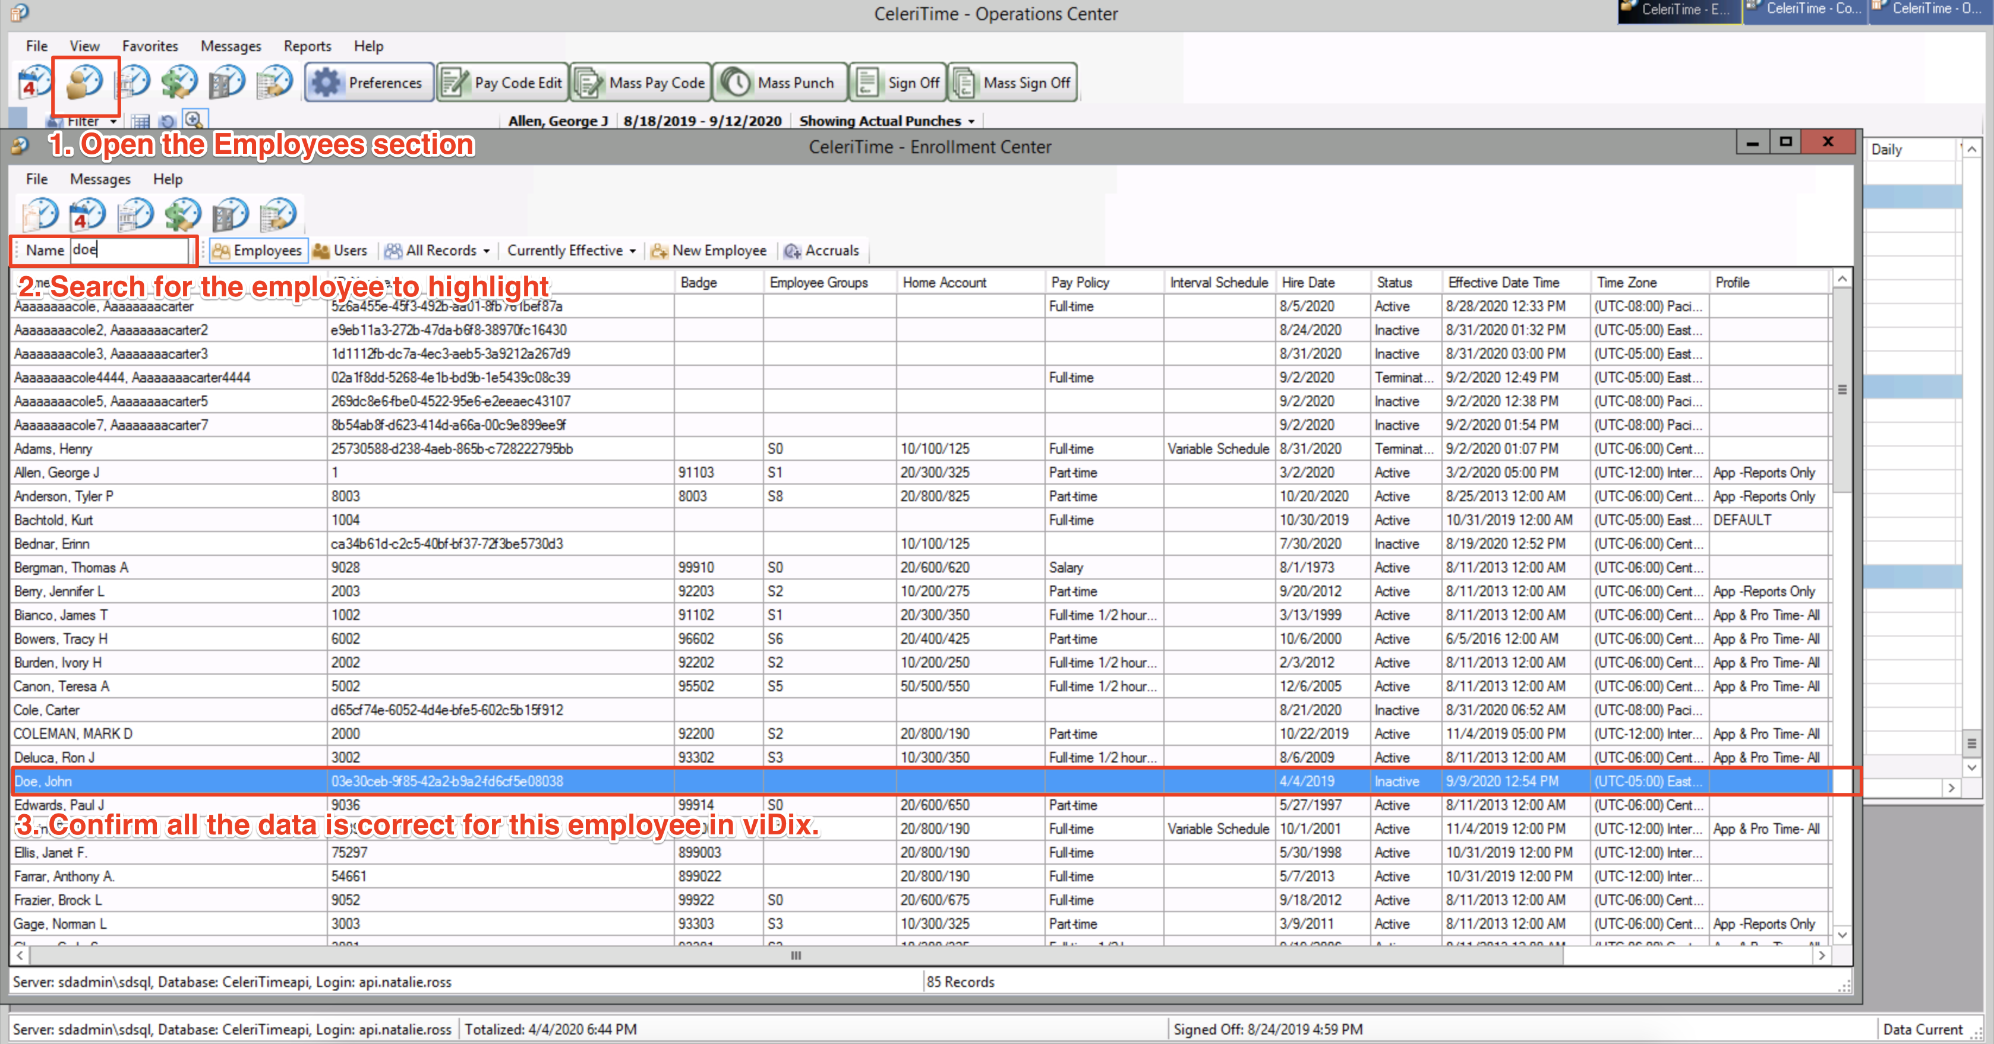1994x1044 pixels.
Task: Switch to the 'CeleriTime - Co...' taskbar window
Action: 1805,10
